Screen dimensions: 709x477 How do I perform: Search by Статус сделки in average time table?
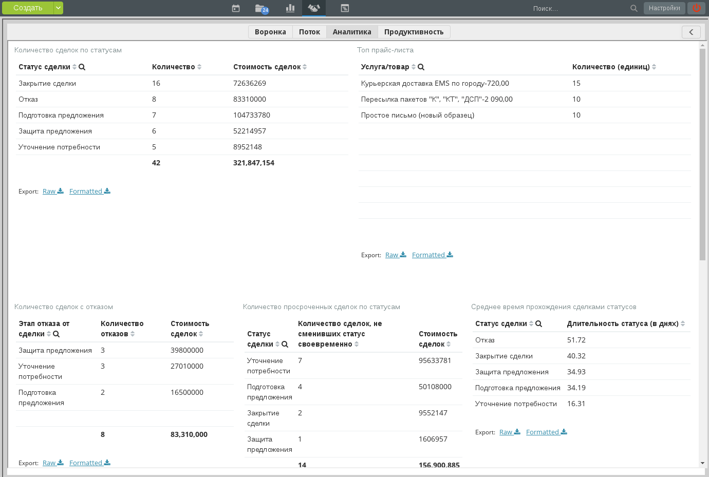pyautogui.click(x=539, y=323)
